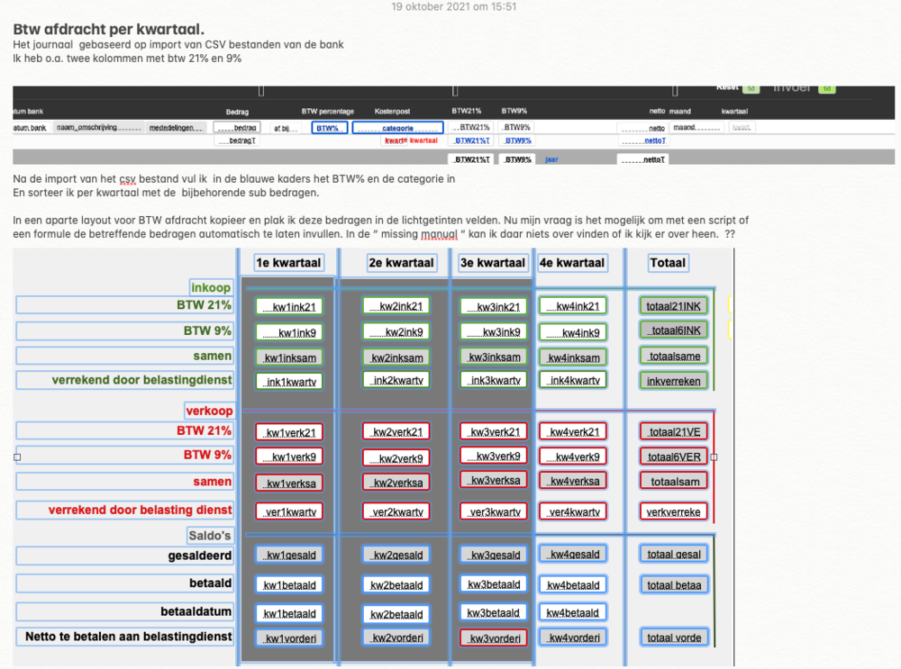The image size is (901, 669).
Task: Click the 1e kwartaal column header
Action: (288, 263)
